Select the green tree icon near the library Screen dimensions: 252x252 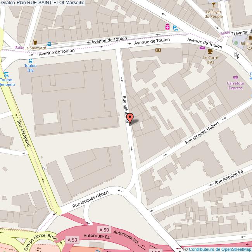click(236, 43)
